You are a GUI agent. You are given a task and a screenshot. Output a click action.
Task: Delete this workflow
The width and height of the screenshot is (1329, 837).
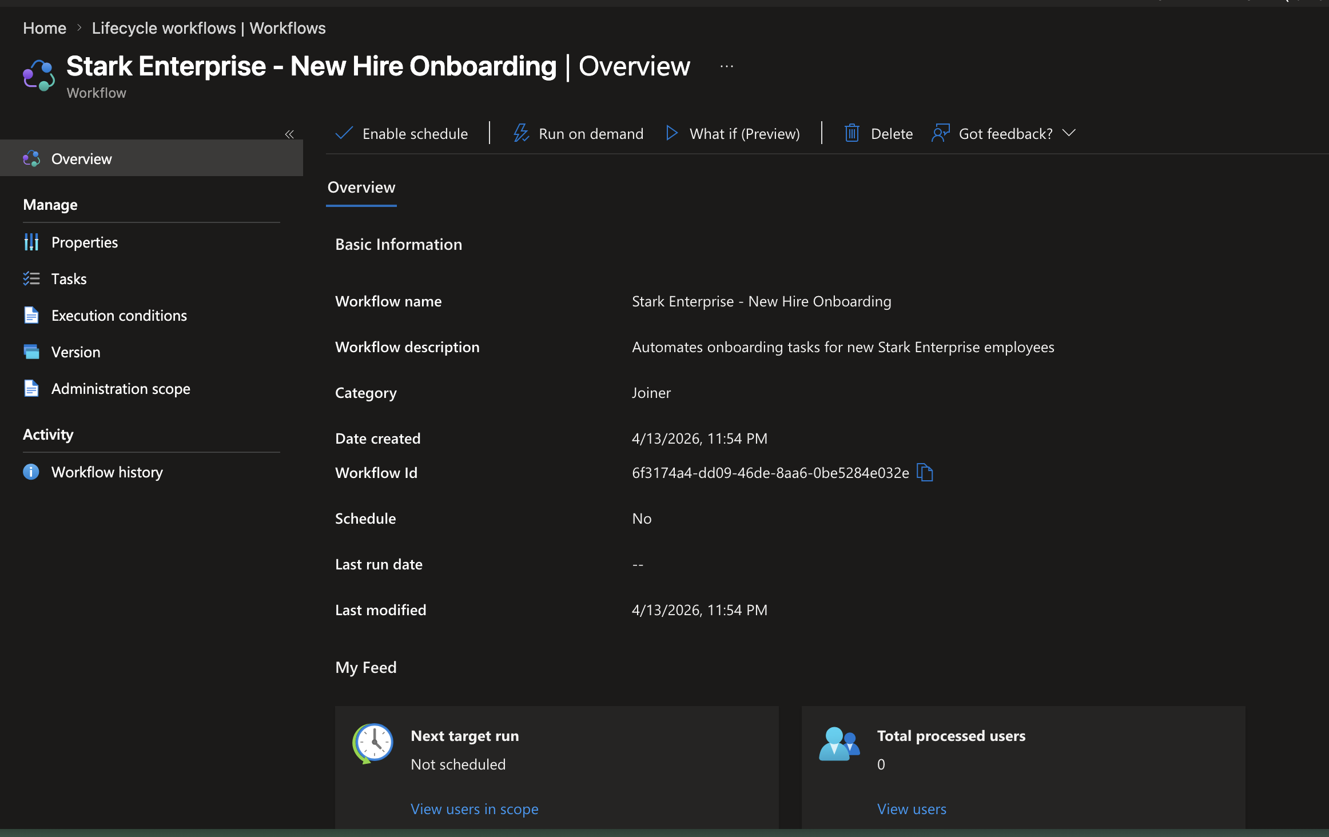pos(879,134)
